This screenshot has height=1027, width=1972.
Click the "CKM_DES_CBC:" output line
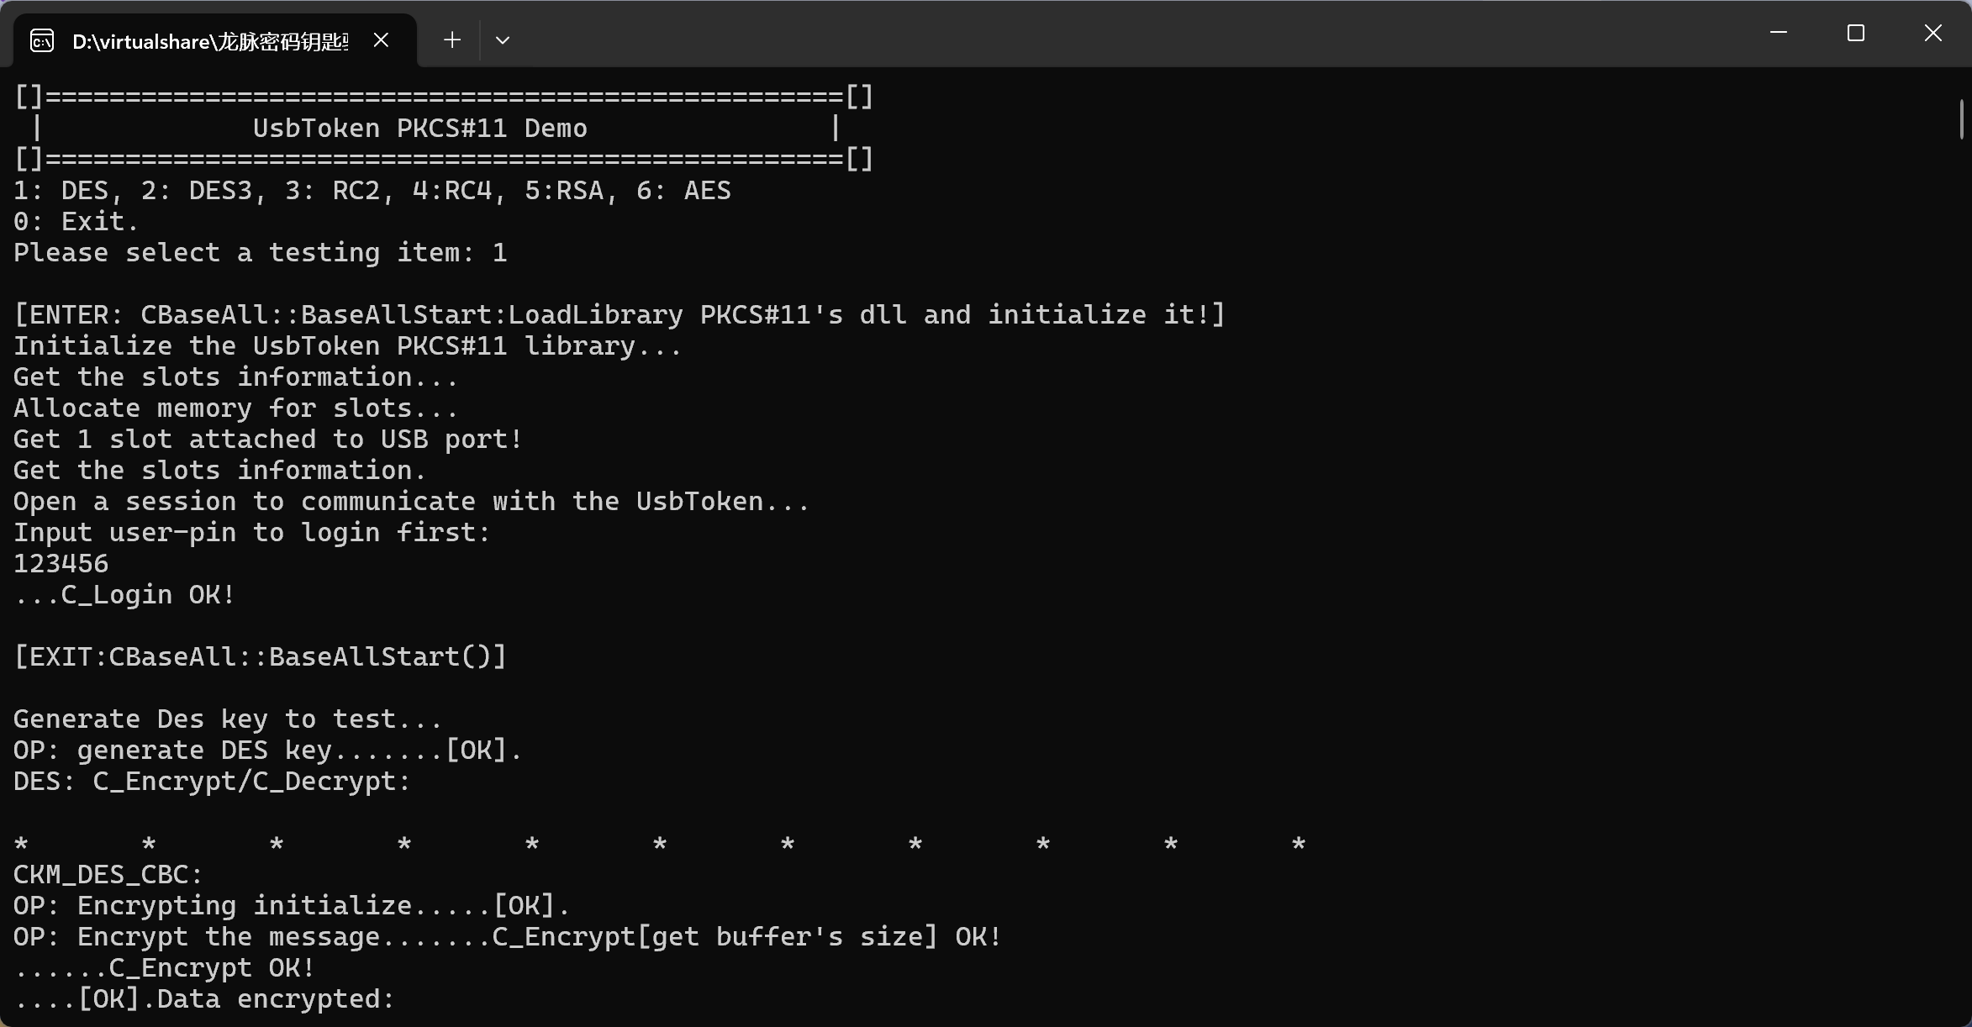point(108,875)
